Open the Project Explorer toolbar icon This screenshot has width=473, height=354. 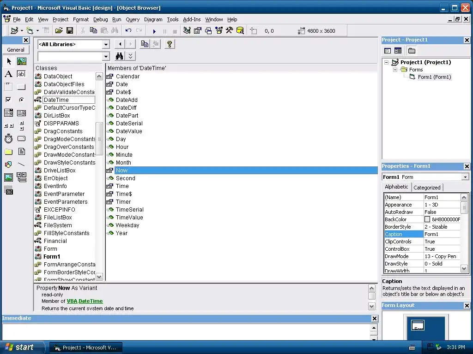coord(187,30)
